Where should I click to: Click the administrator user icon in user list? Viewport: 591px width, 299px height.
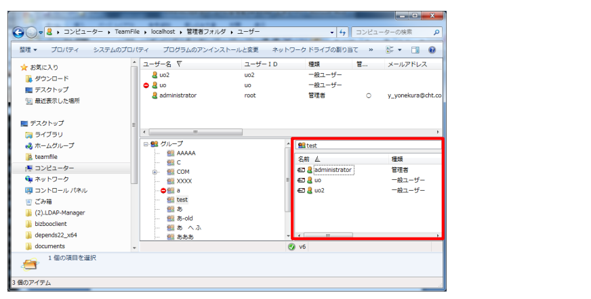coord(155,96)
